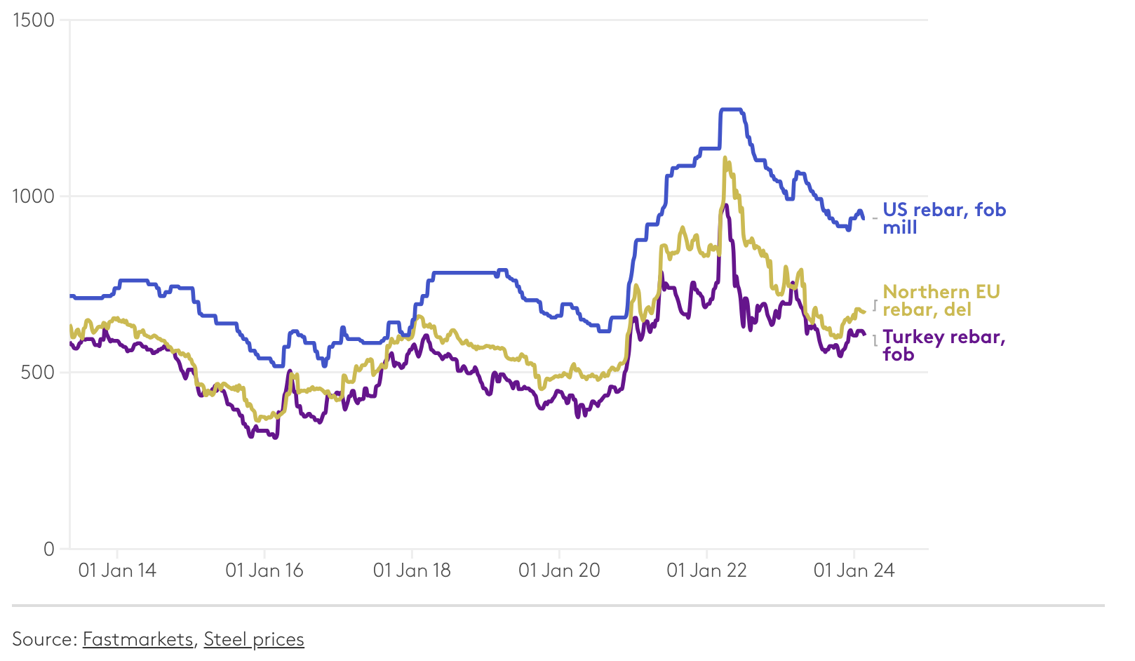Select the 01 Jan 20 axis tick
The width and height of the screenshot is (1135, 661).
559,570
